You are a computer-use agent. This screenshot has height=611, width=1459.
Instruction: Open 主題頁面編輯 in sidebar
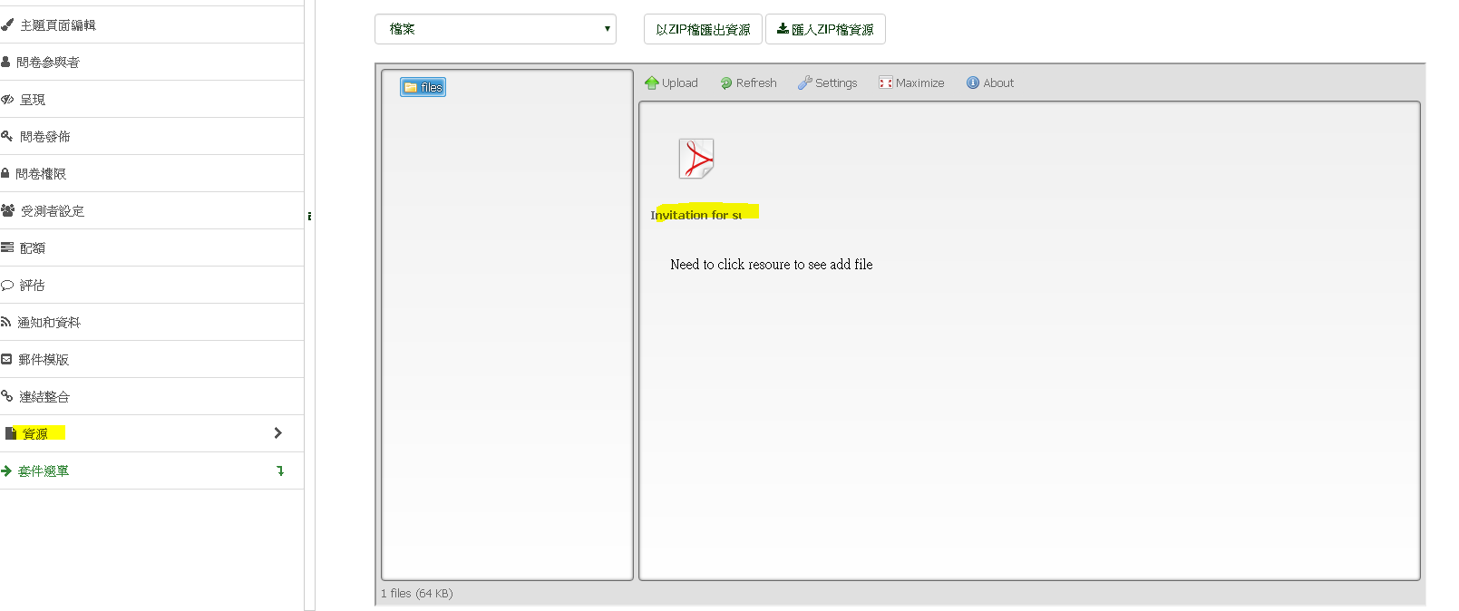(57, 25)
